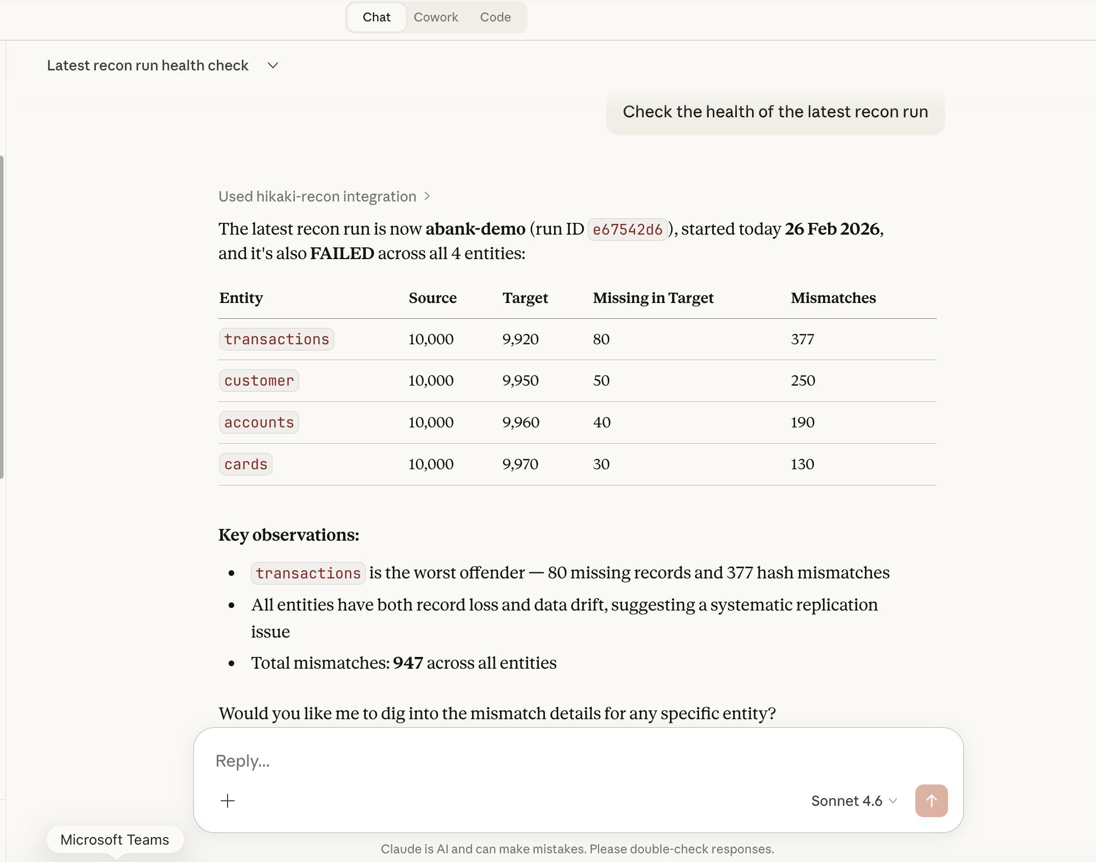1096x862 pixels.
Task: Click the bold abank-demo run name
Action: [x=476, y=229]
